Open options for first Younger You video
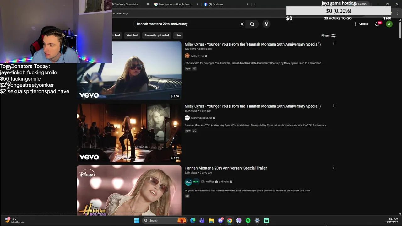The width and height of the screenshot is (402, 226). (334, 44)
